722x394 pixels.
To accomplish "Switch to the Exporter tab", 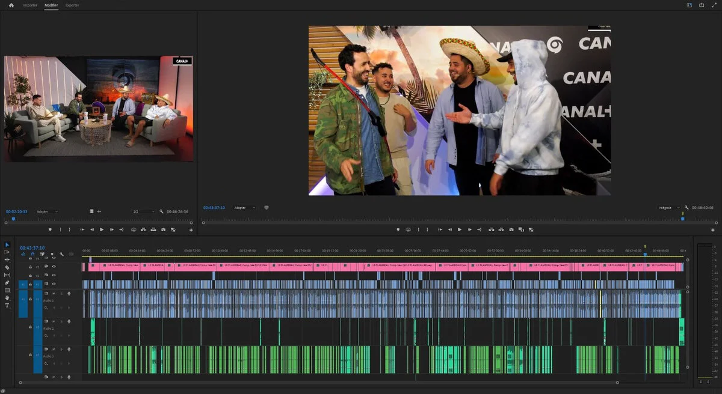I will point(72,5).
